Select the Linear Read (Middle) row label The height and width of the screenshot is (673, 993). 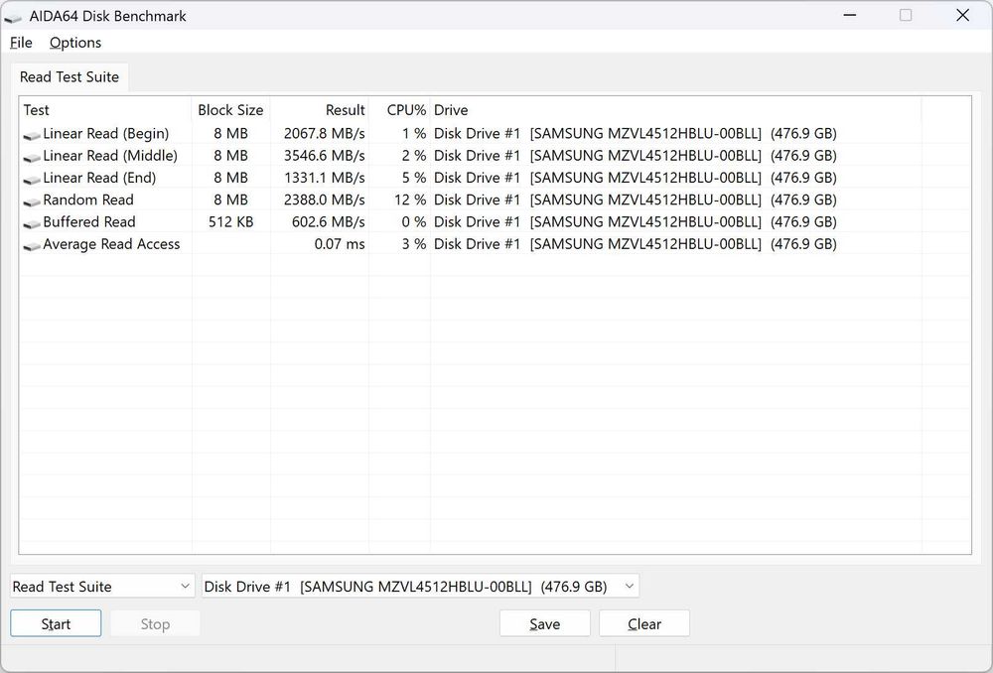[x=110, y=156]
